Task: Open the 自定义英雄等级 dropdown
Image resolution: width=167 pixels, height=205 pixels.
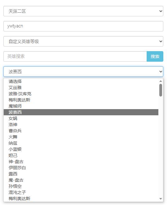Action: coord(83,41)
